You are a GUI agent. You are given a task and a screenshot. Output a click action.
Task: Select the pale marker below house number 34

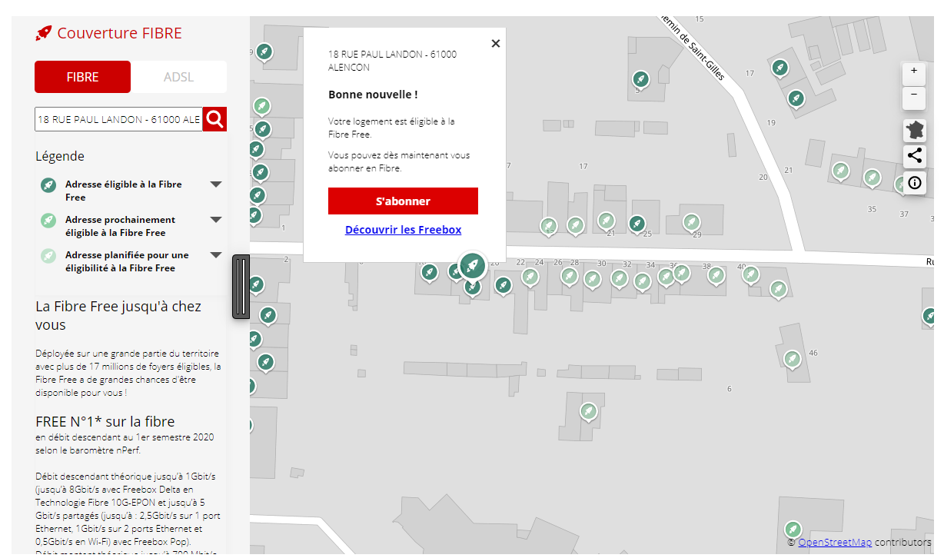click(x=642, y=282)
